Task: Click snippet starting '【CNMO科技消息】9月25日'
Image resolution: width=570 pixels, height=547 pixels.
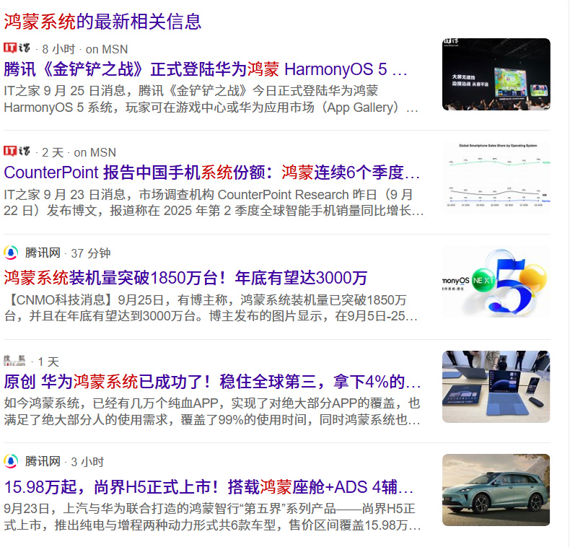Action: point(211,307)
